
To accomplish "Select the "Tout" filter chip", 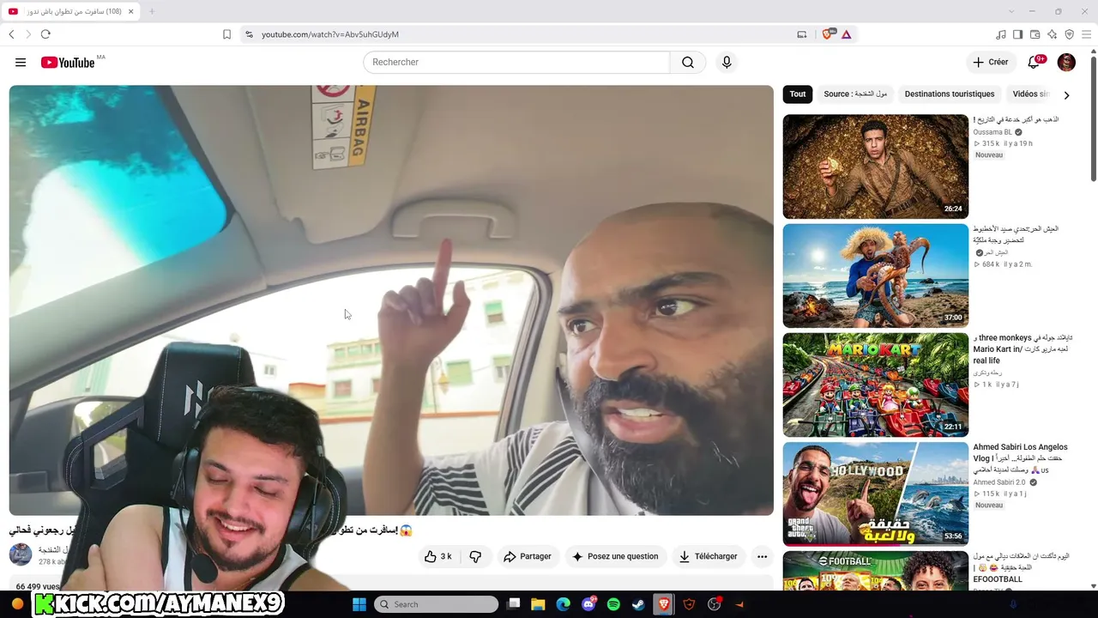I will pyautogui.click(x=798, y=94).
